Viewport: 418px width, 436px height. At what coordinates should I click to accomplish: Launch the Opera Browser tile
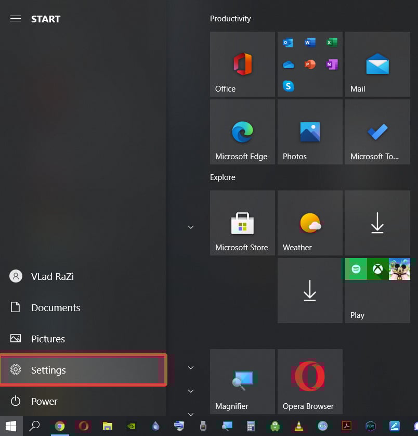coord(310,381)
